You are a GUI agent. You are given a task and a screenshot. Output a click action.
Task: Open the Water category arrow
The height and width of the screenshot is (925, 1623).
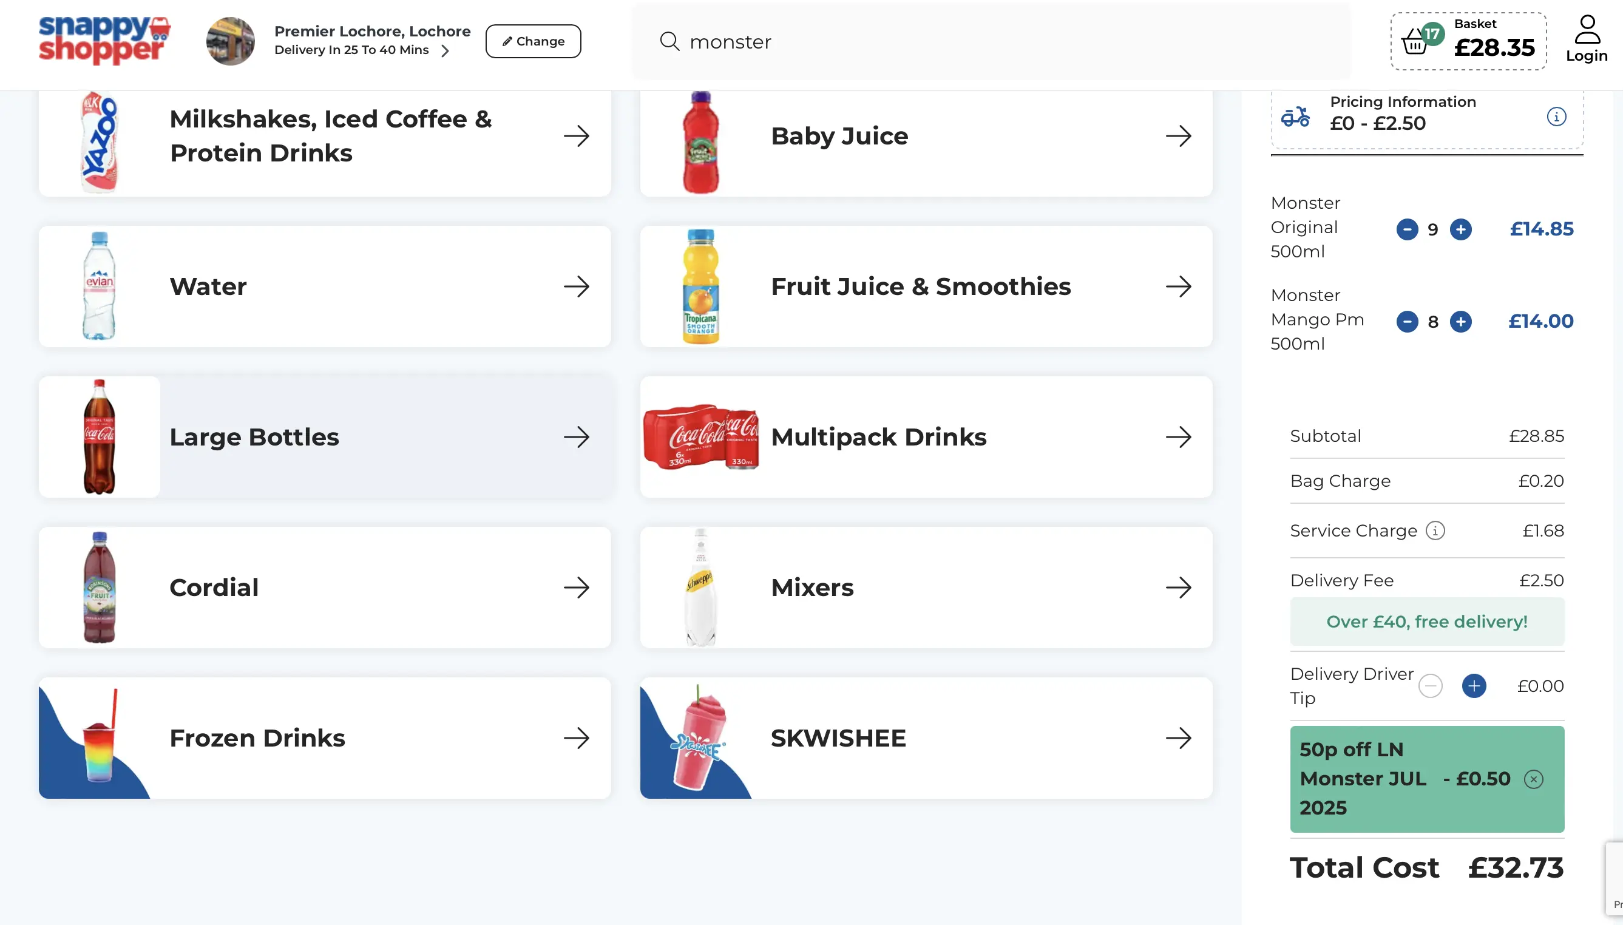[x=576, y=286]
